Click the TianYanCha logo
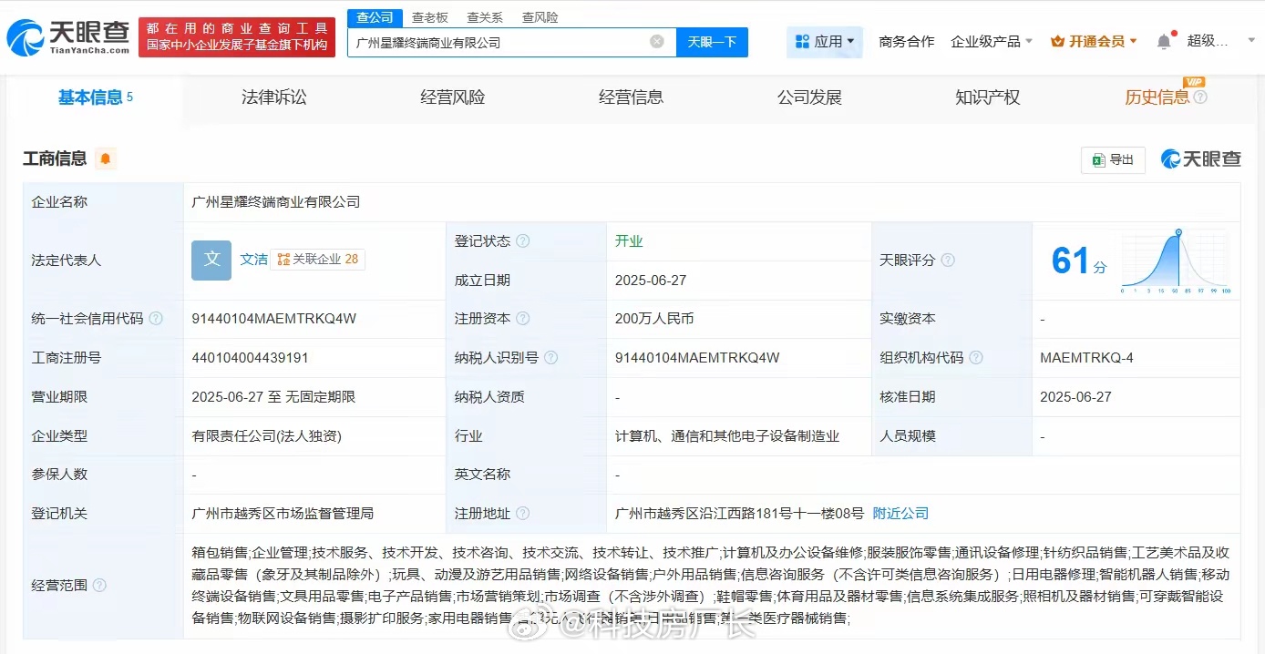 (x=67, y=37)
